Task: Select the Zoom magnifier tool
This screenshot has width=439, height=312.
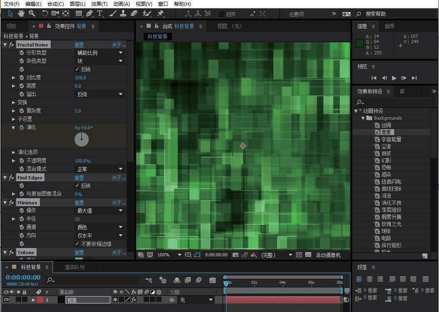Action: pyautogui.click(x=32, y=14)
